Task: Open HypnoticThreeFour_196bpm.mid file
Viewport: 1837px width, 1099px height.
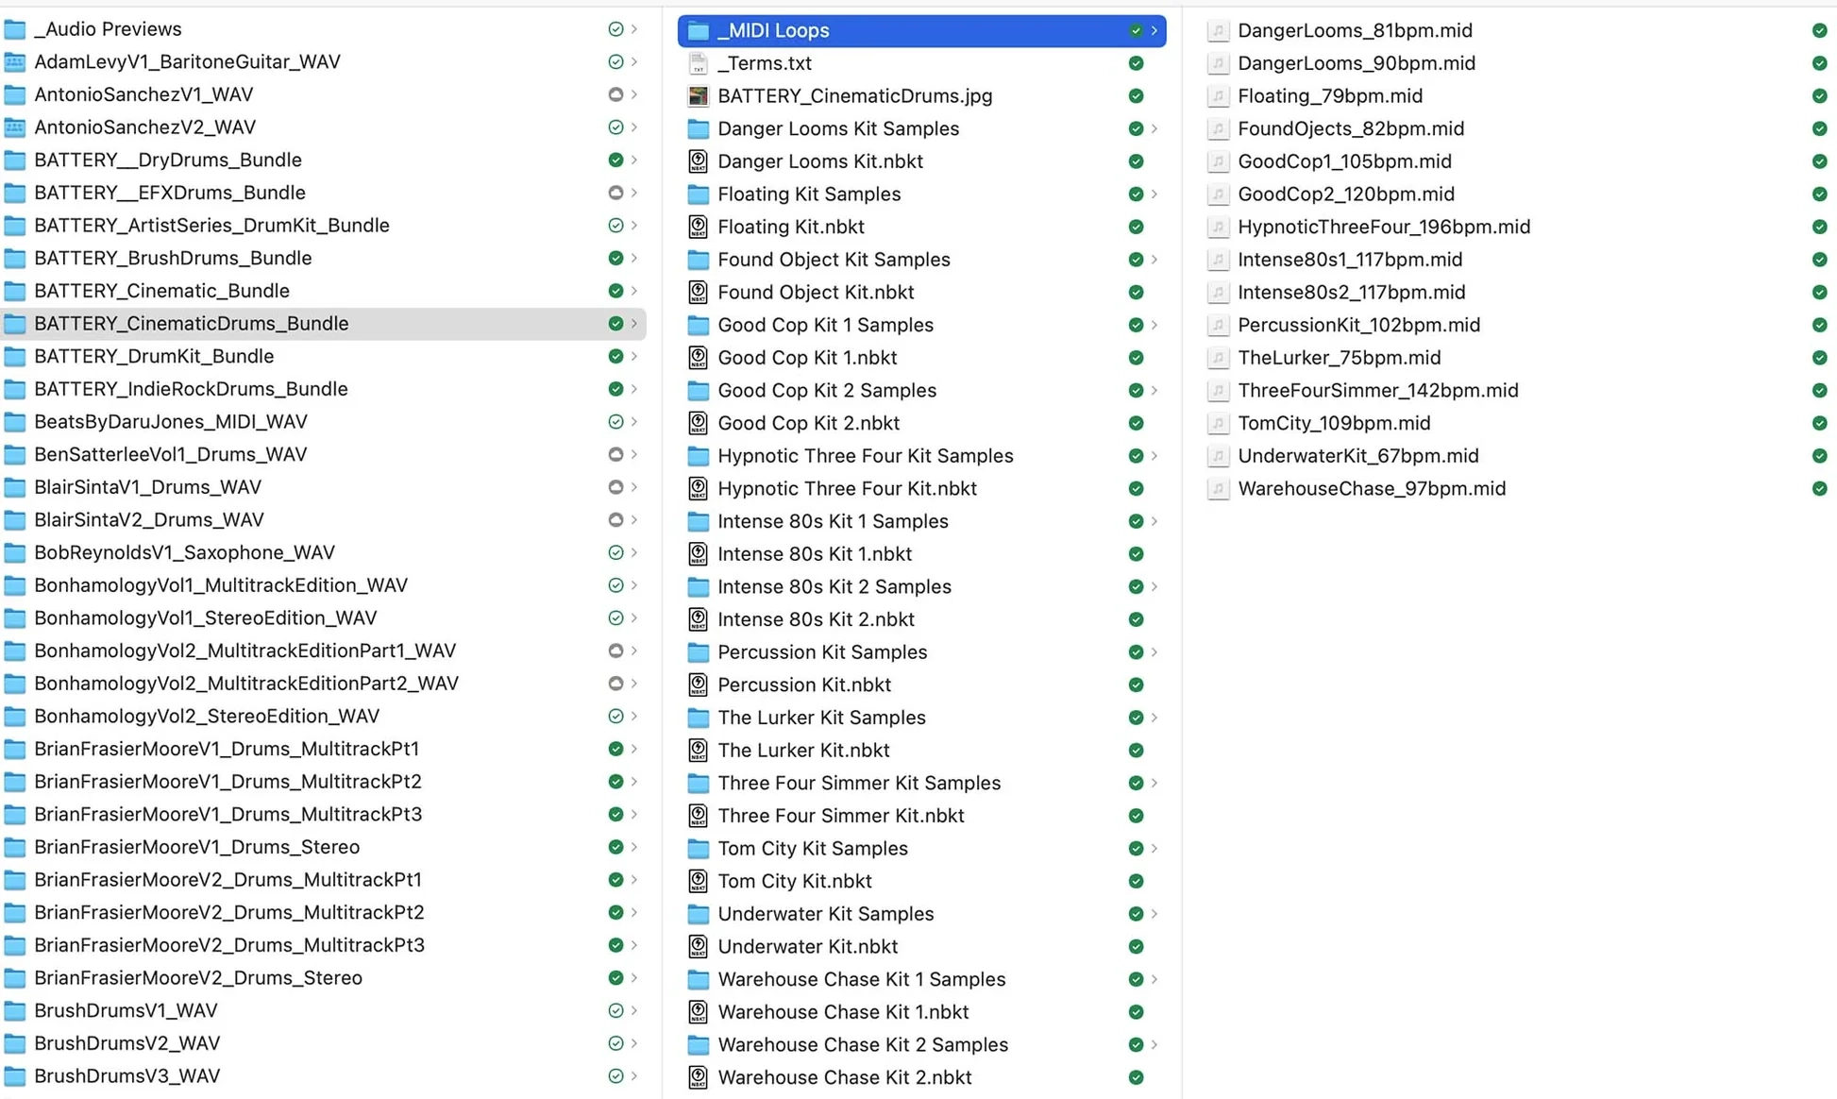Action: click(1383, 227)
